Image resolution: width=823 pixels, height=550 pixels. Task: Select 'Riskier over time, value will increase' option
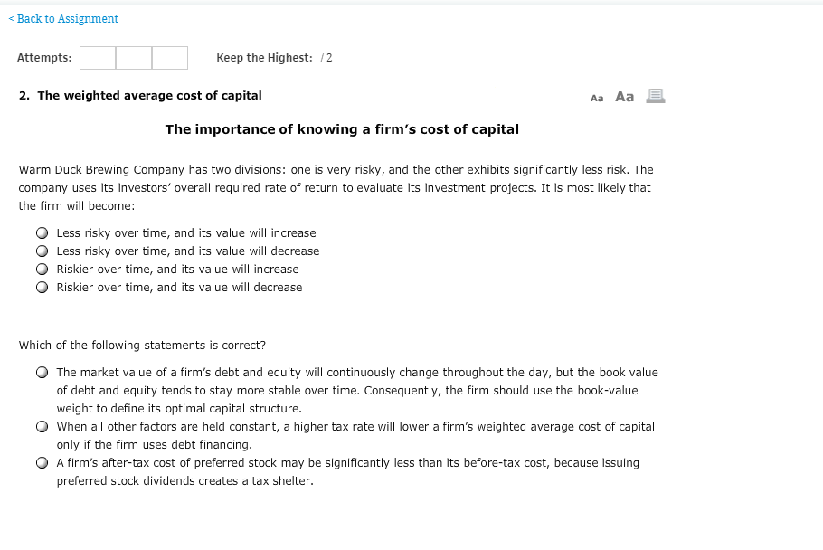tap(43, 270)
